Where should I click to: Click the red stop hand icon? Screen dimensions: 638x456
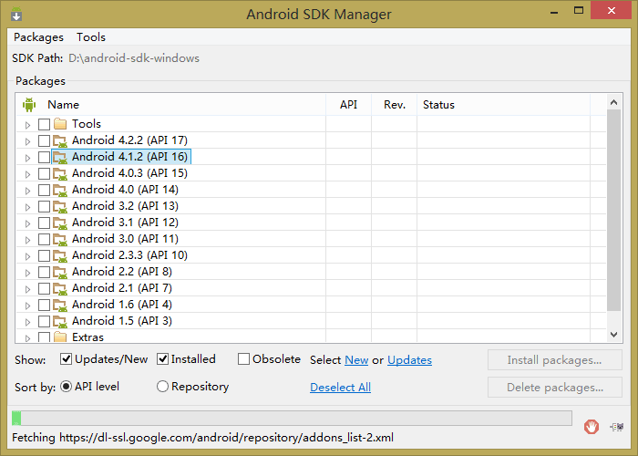pos(592,427)
